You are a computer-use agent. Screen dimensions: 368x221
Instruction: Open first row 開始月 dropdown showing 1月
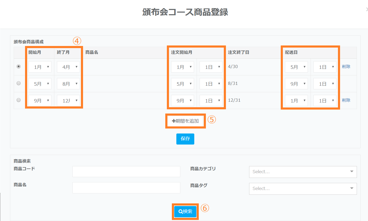40,67
